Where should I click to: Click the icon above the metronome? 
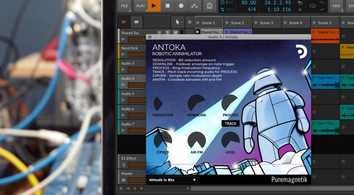[x=300, y=3]
